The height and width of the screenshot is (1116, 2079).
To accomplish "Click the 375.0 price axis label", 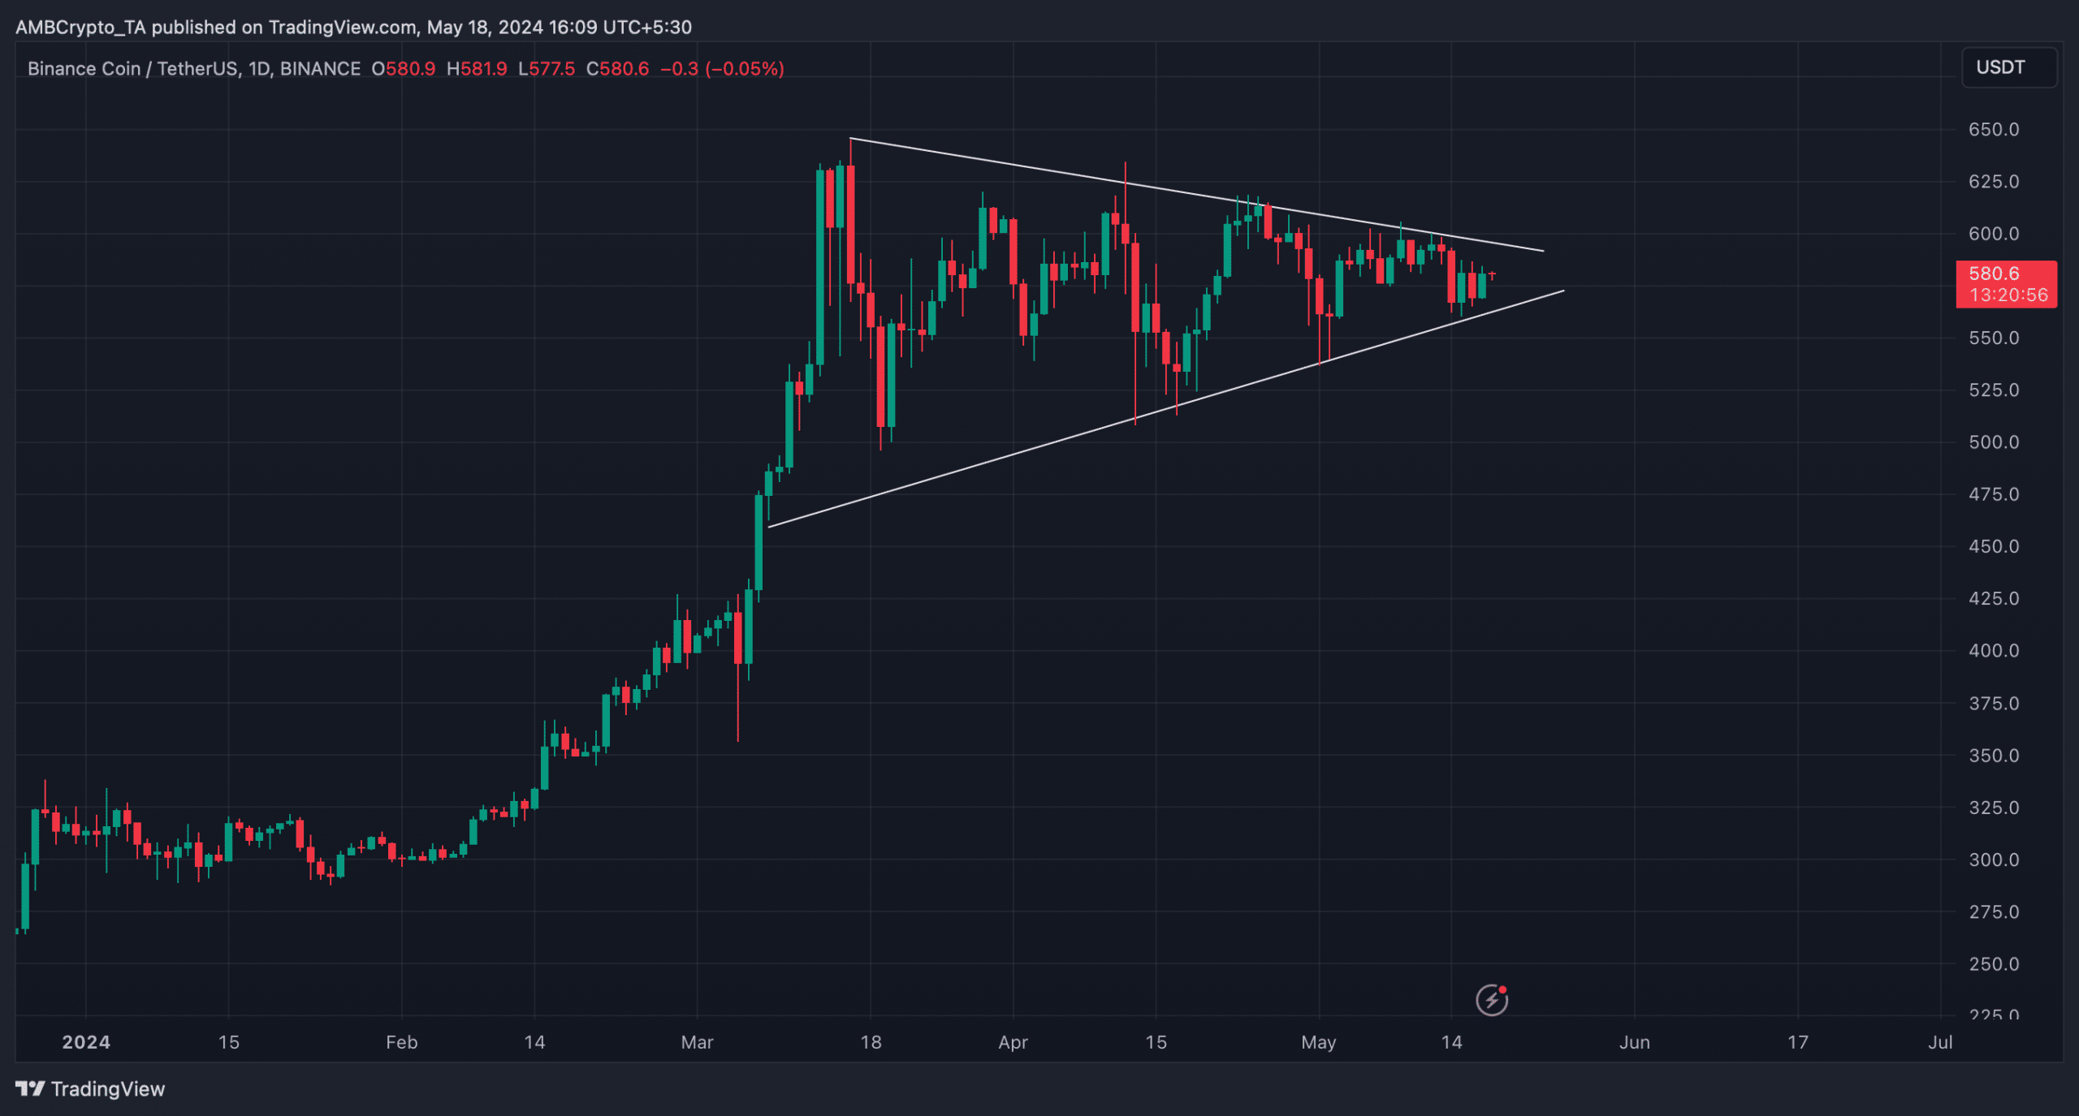I will [1993, 703].
